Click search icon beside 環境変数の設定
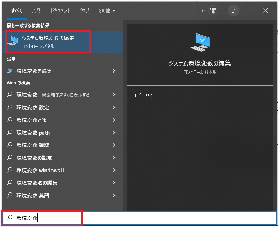The width and height of the screenshot is (279, 227). pyautogui.click(x=9, y=158)
